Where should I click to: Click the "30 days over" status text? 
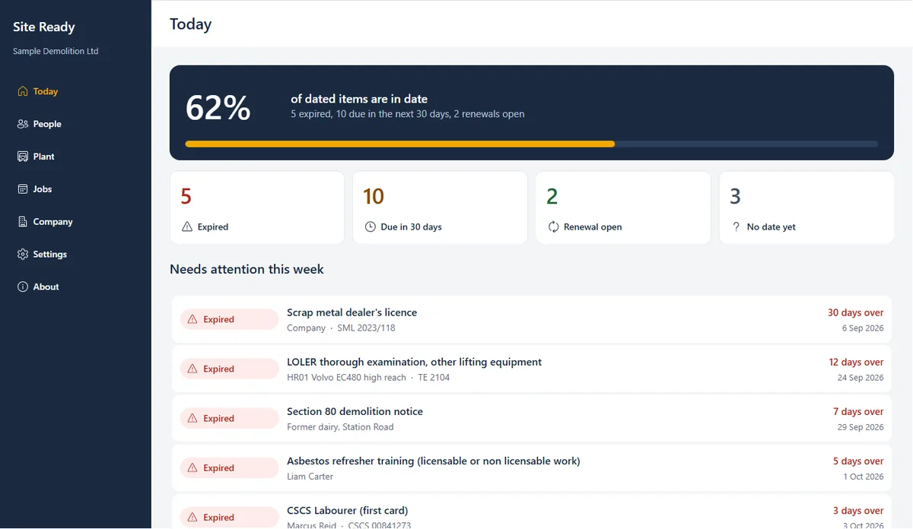(856, 312)
